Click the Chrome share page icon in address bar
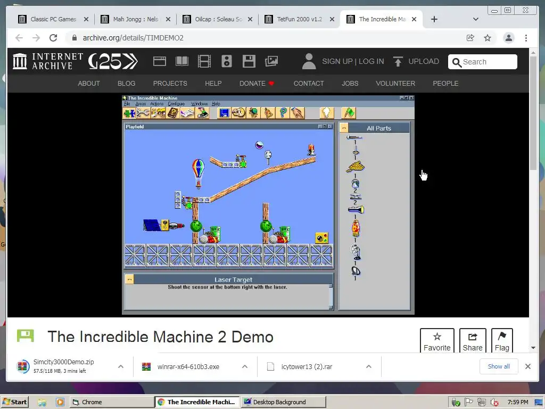Image resolution: width=545 pixels, height=409 pixels. [x=470, y=38]
